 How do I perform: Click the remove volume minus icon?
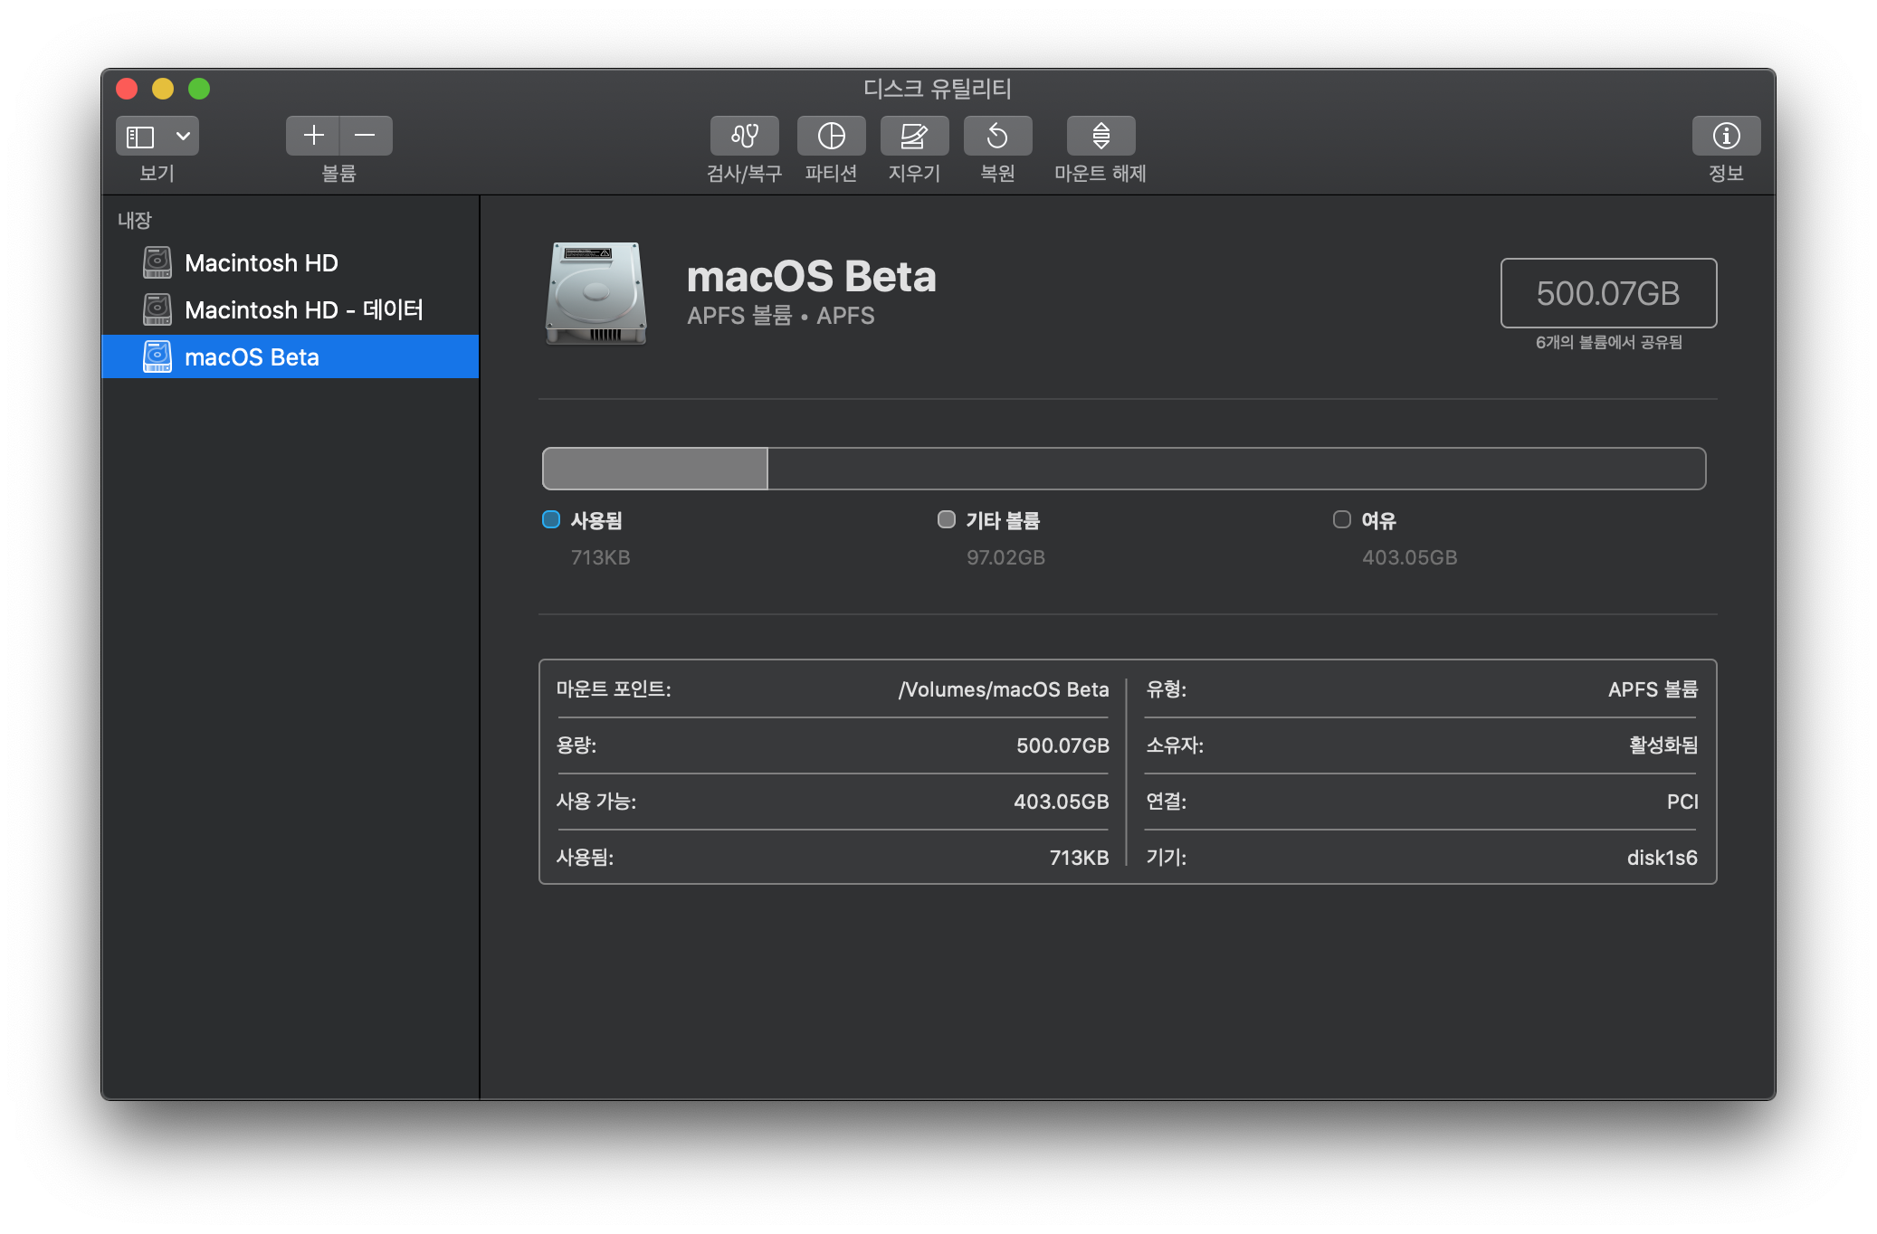click(366, 136)
